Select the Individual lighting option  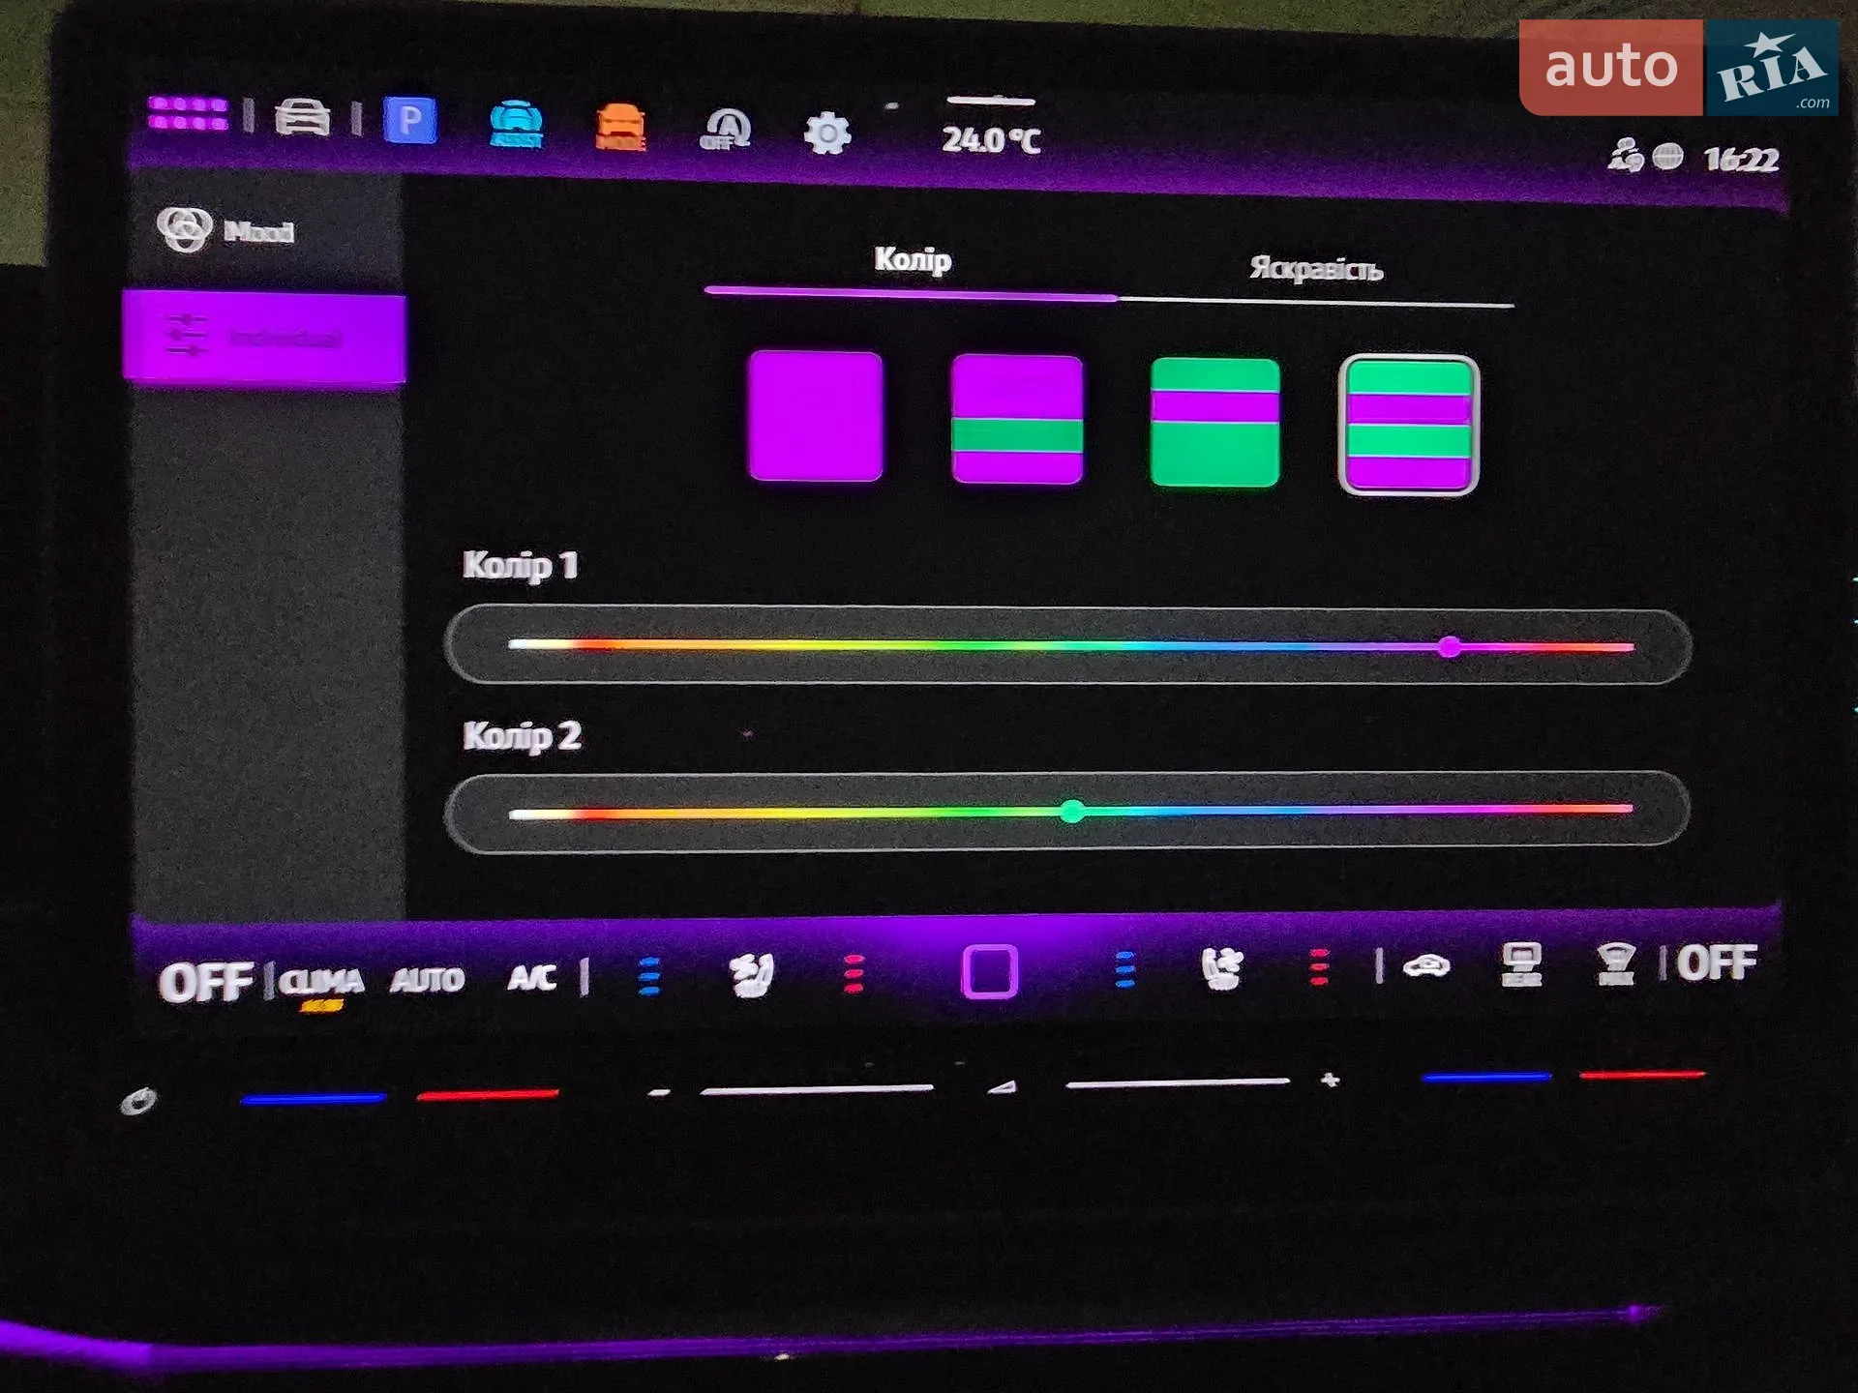pyautogui.click(x=264, y=338)
